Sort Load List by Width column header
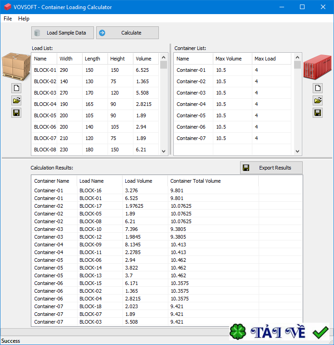 click(x=69, y=59)
